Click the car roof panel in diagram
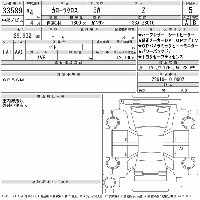Viewport: 200px width, 200px height. click(150, 144)
